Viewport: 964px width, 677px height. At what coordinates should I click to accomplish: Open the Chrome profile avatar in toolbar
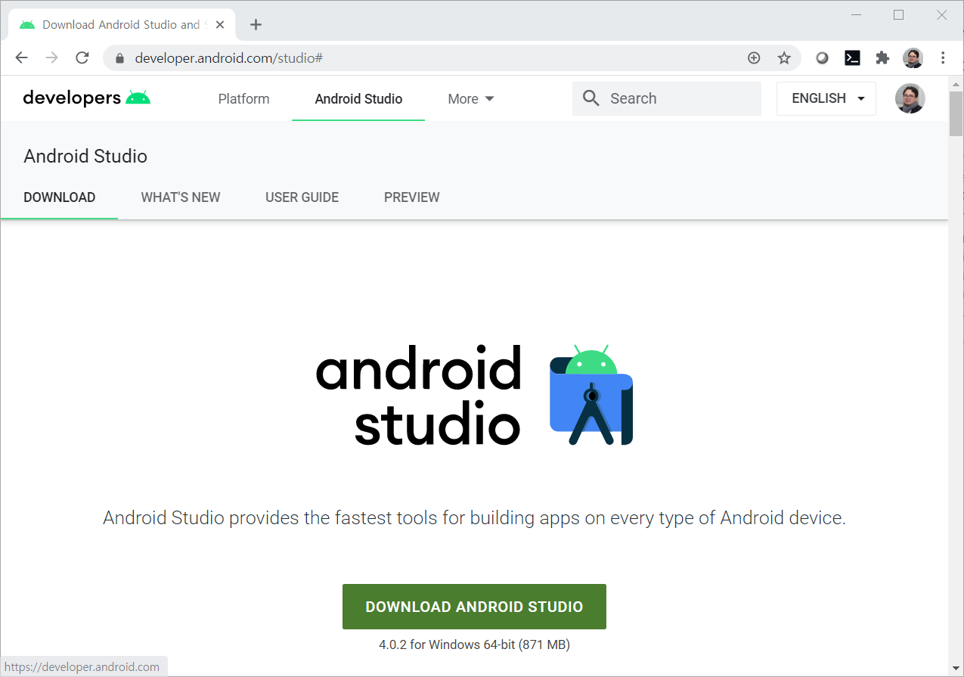click(913, 58)
